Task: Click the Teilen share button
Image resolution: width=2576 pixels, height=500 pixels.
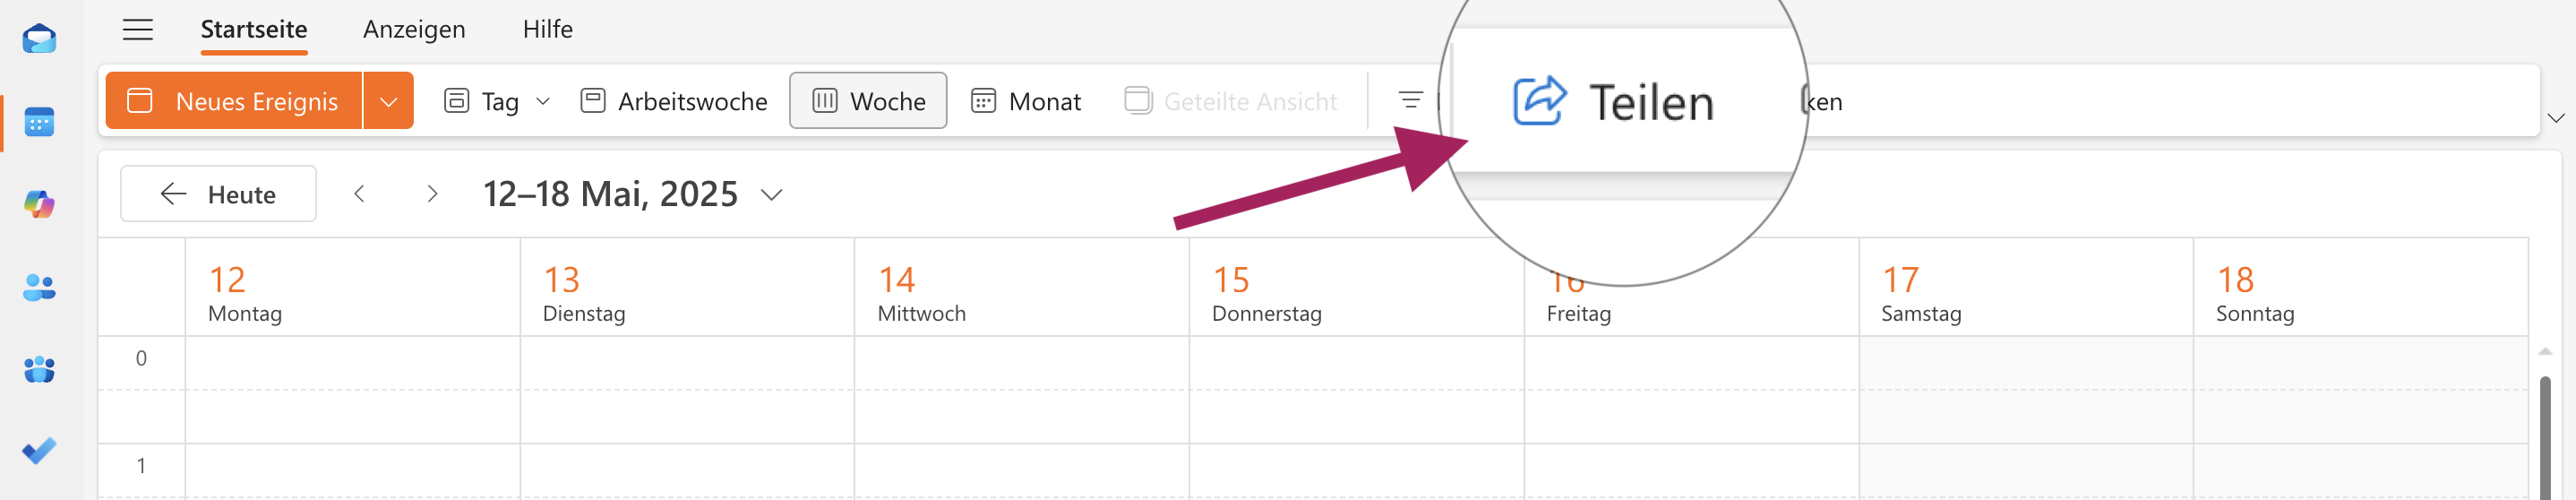Action: [1613, 102]
